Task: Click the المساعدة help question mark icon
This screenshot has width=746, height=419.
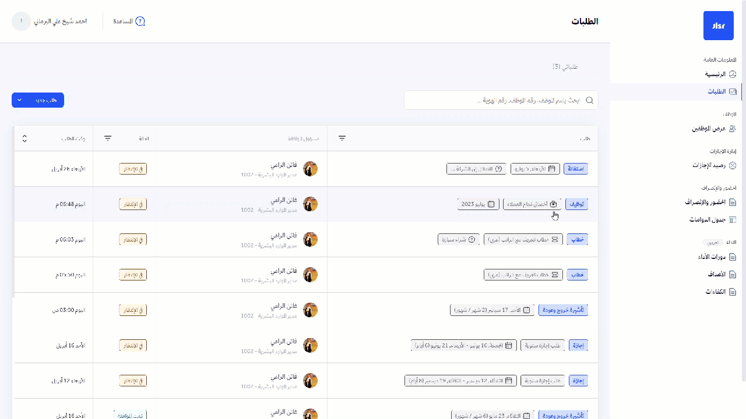Action: (x=140, y=22)
